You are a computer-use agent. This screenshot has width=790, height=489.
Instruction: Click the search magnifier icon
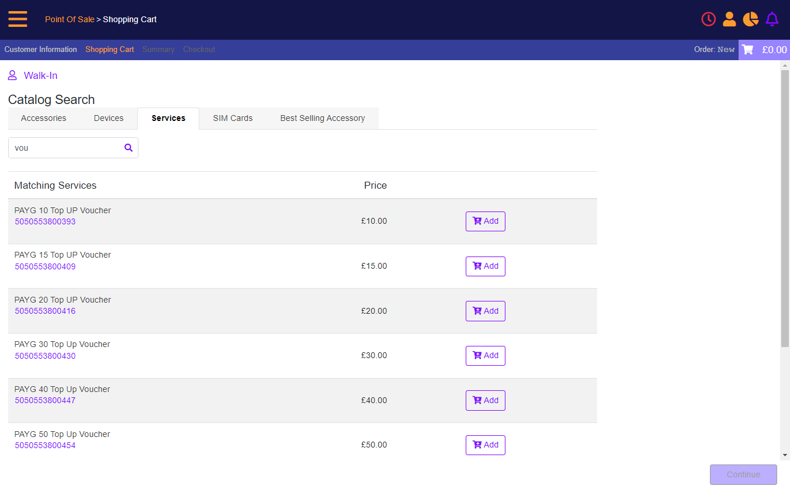click(129, 148)
